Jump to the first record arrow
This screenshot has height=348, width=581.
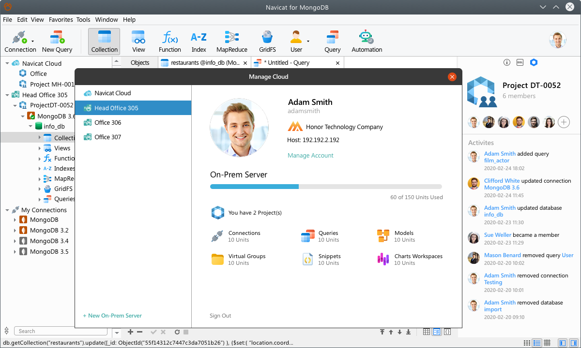[382, 332]
